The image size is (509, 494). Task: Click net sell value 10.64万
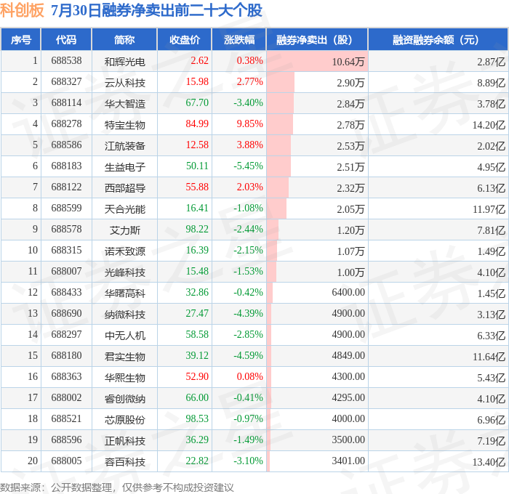348,61
